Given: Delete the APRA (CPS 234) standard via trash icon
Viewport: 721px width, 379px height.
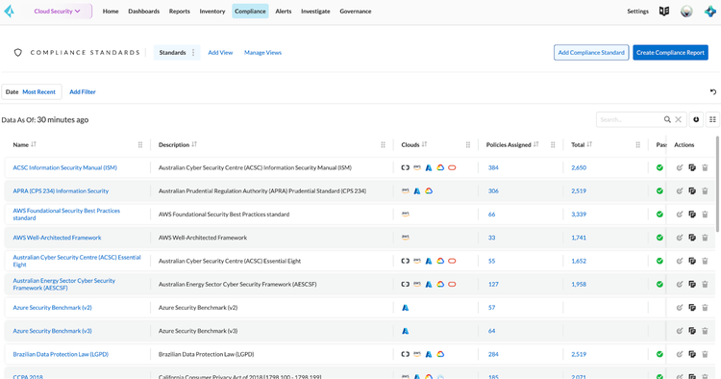Looking at the screenshot, I should tap(705, 190).
